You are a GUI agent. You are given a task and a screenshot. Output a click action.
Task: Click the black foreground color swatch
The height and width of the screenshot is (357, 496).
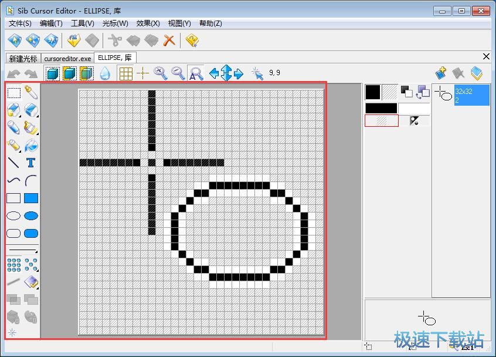coord(373,92)
